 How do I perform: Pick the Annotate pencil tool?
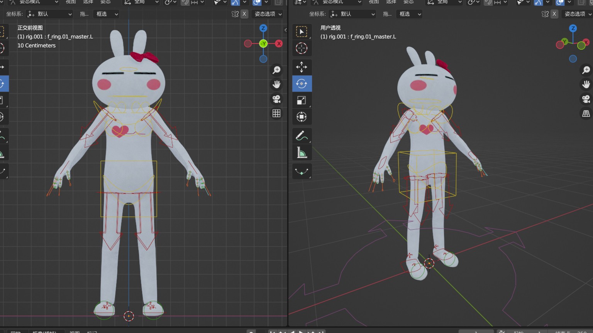[x=302, y=136]
